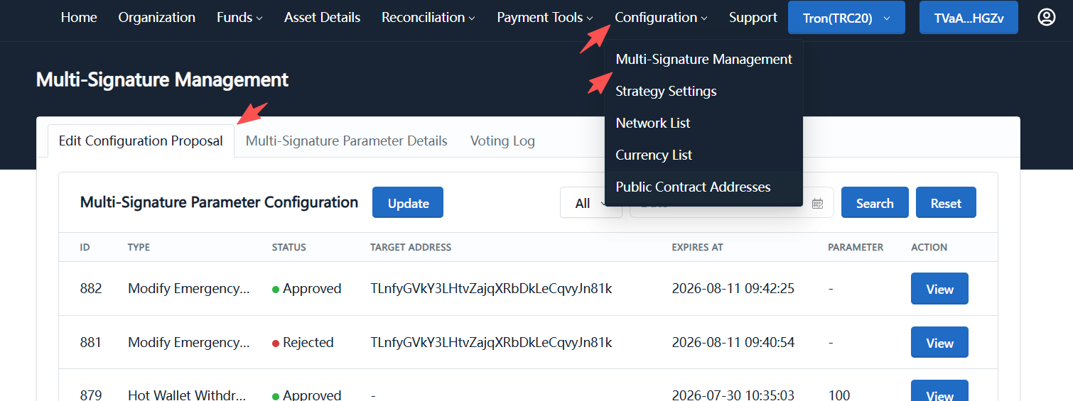This screenshot has height=401, width=1073.
Task: Click the Approved status of proposal 879
Action: tap(306, 395)
